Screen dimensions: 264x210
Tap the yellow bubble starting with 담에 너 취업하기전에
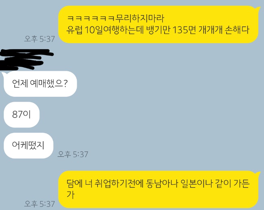coord(158,189)
